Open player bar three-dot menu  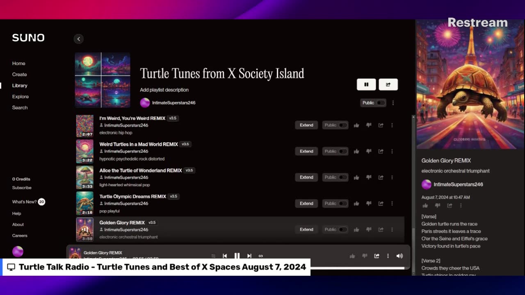pyautogui.click(x=388, y=256)
